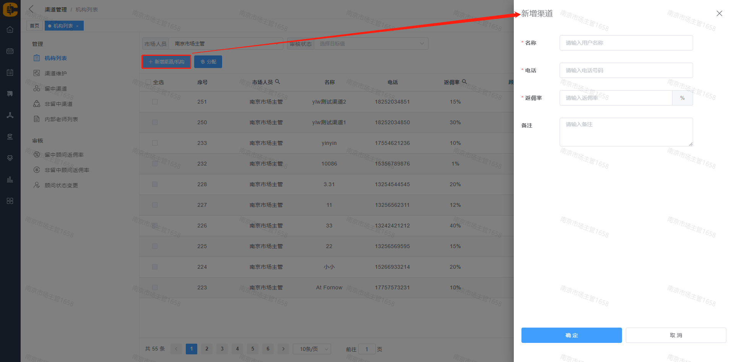Open the 10条/页 page size dropdown
The height and width of the screenshot is (362, 734).
coord(312,349)
